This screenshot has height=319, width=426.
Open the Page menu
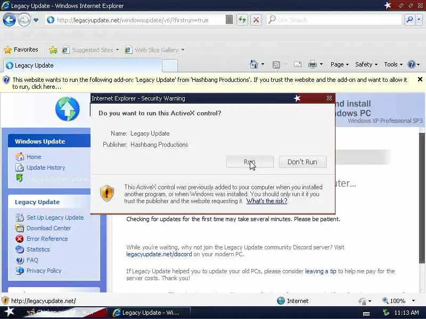[x=340, y=64]
